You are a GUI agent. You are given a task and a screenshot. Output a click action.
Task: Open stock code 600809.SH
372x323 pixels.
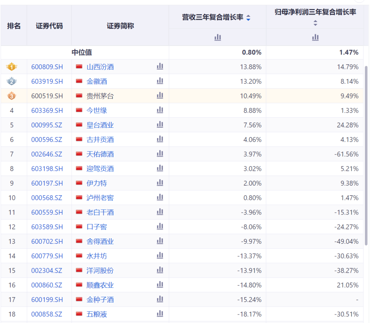click(47, 67)
